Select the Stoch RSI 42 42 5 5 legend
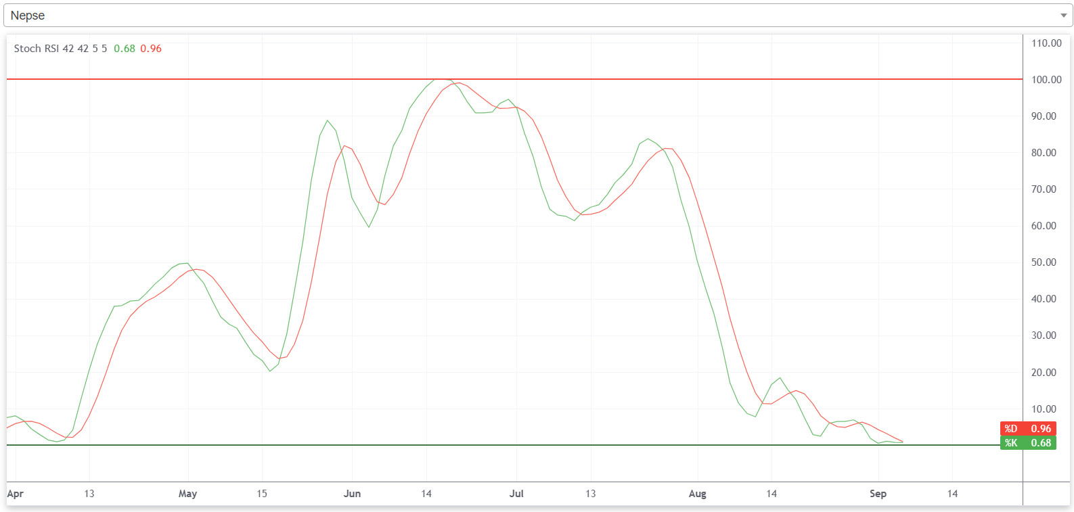 [x=60, y=49]
